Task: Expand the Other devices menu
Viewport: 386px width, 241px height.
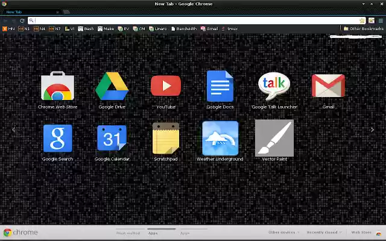Action: point(283,233)
